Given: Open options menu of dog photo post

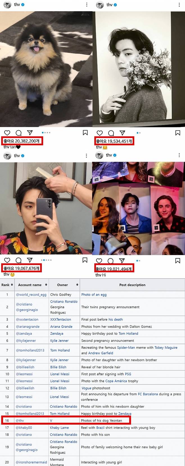Looking at the screenshot, I should click(87, 5).
